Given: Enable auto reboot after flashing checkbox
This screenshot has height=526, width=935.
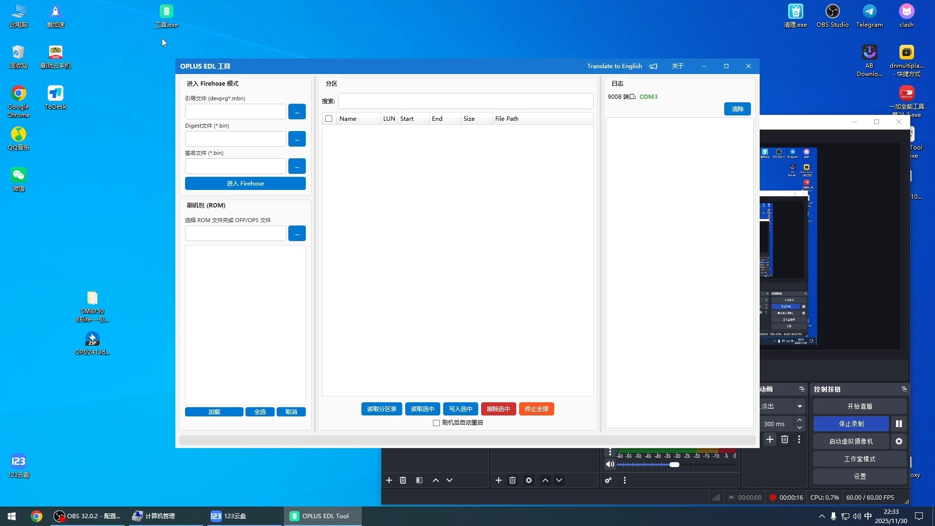Looking at the screenshot, I should click(436, 423).
